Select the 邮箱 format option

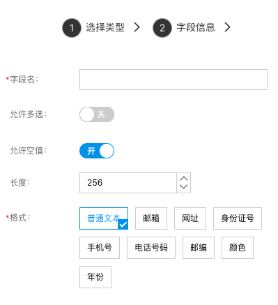pyautogui.click(x=151, y=218)
